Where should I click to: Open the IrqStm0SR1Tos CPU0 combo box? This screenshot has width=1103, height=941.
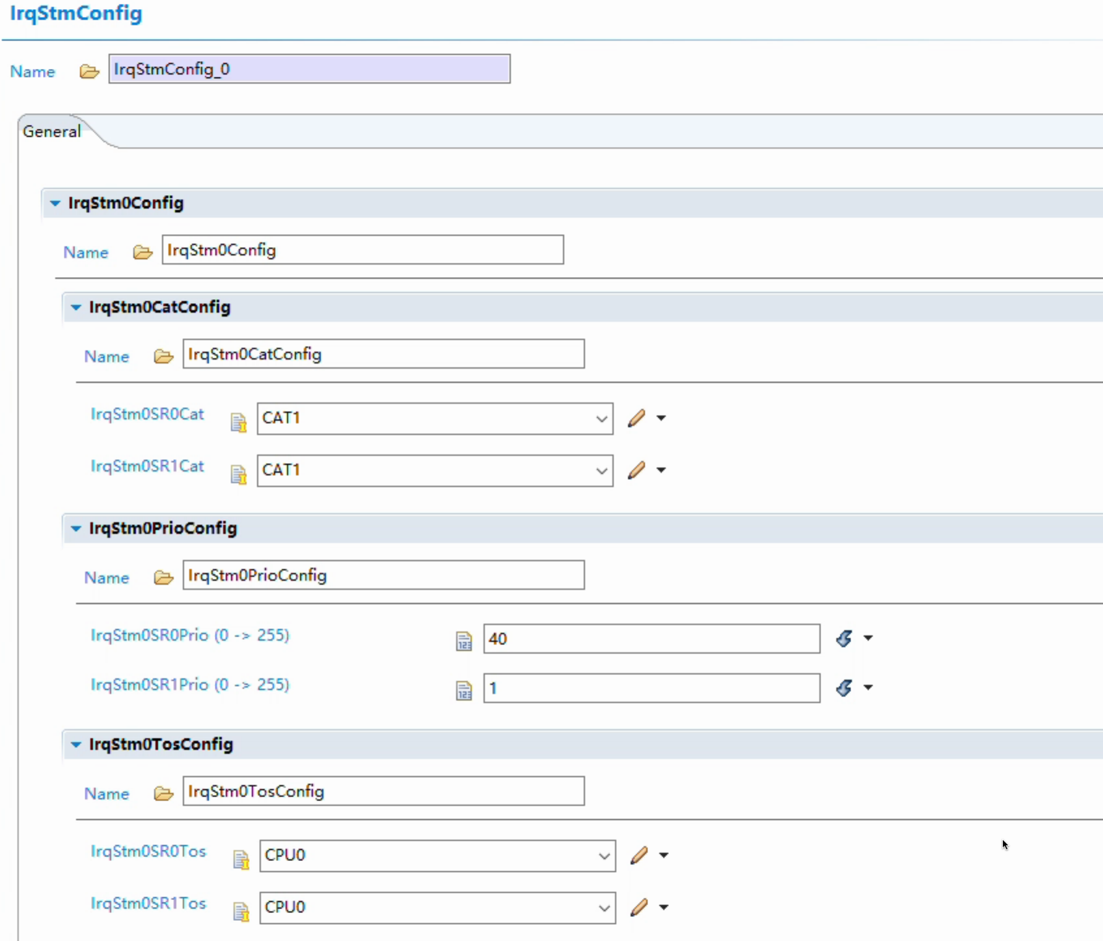tap(437, 907)
